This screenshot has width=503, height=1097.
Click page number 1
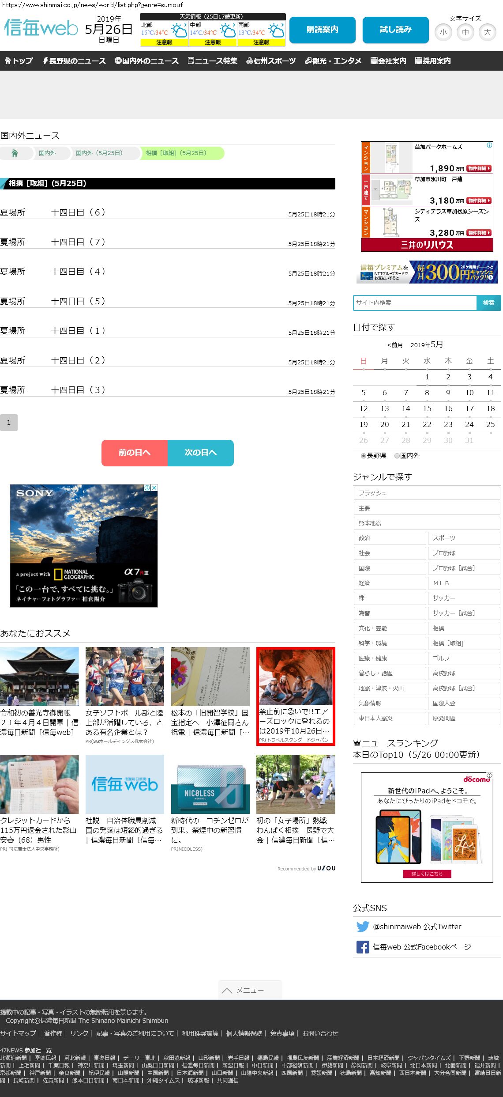[9, 423]
